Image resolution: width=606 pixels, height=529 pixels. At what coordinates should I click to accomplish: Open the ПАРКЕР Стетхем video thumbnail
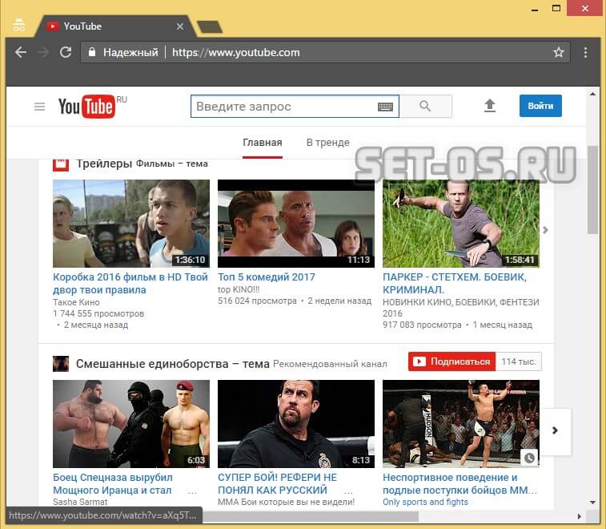460,223
